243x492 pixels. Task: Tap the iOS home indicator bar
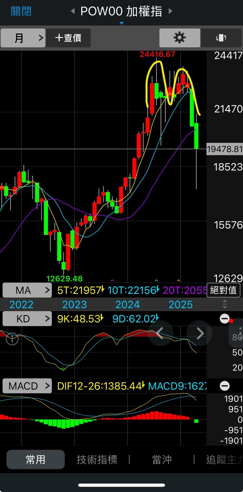121,485
